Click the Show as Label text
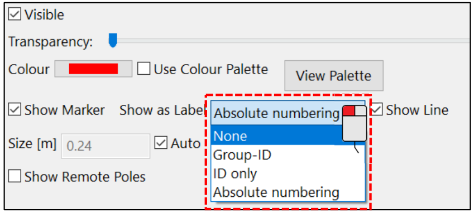Image resolution: width=474 pixels, height=213 pixels. tap(162, 110)
